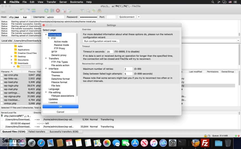
Task: Select SFTP settings page
Action: click(x=54, y=52)
